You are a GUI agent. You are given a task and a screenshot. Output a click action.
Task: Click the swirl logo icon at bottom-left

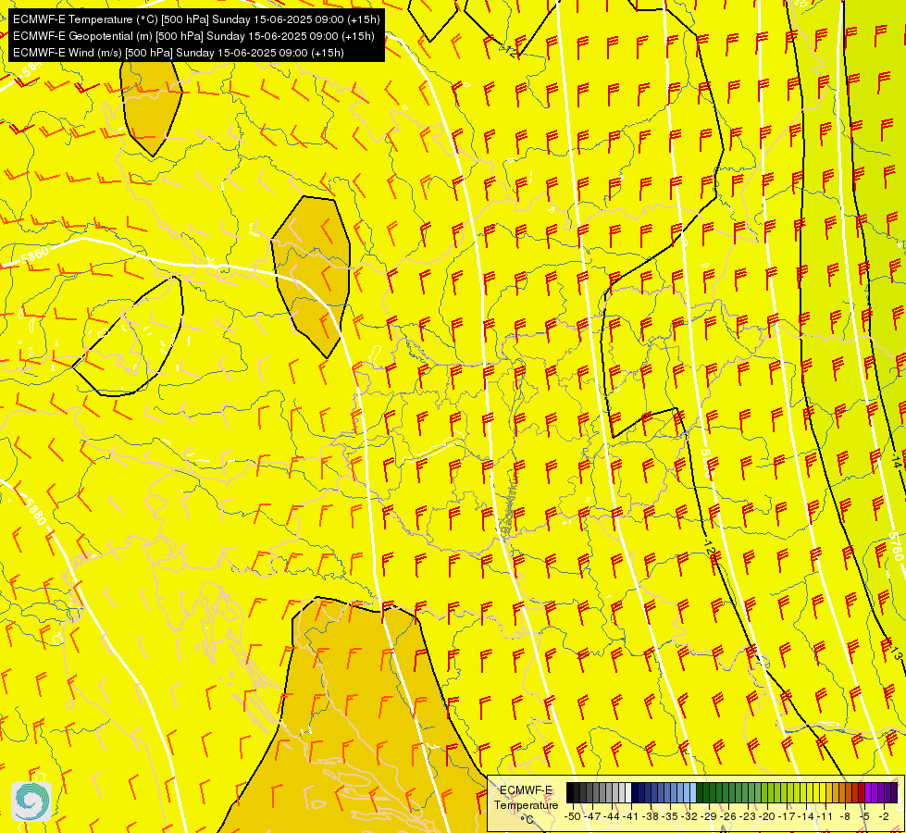point(31,802)
